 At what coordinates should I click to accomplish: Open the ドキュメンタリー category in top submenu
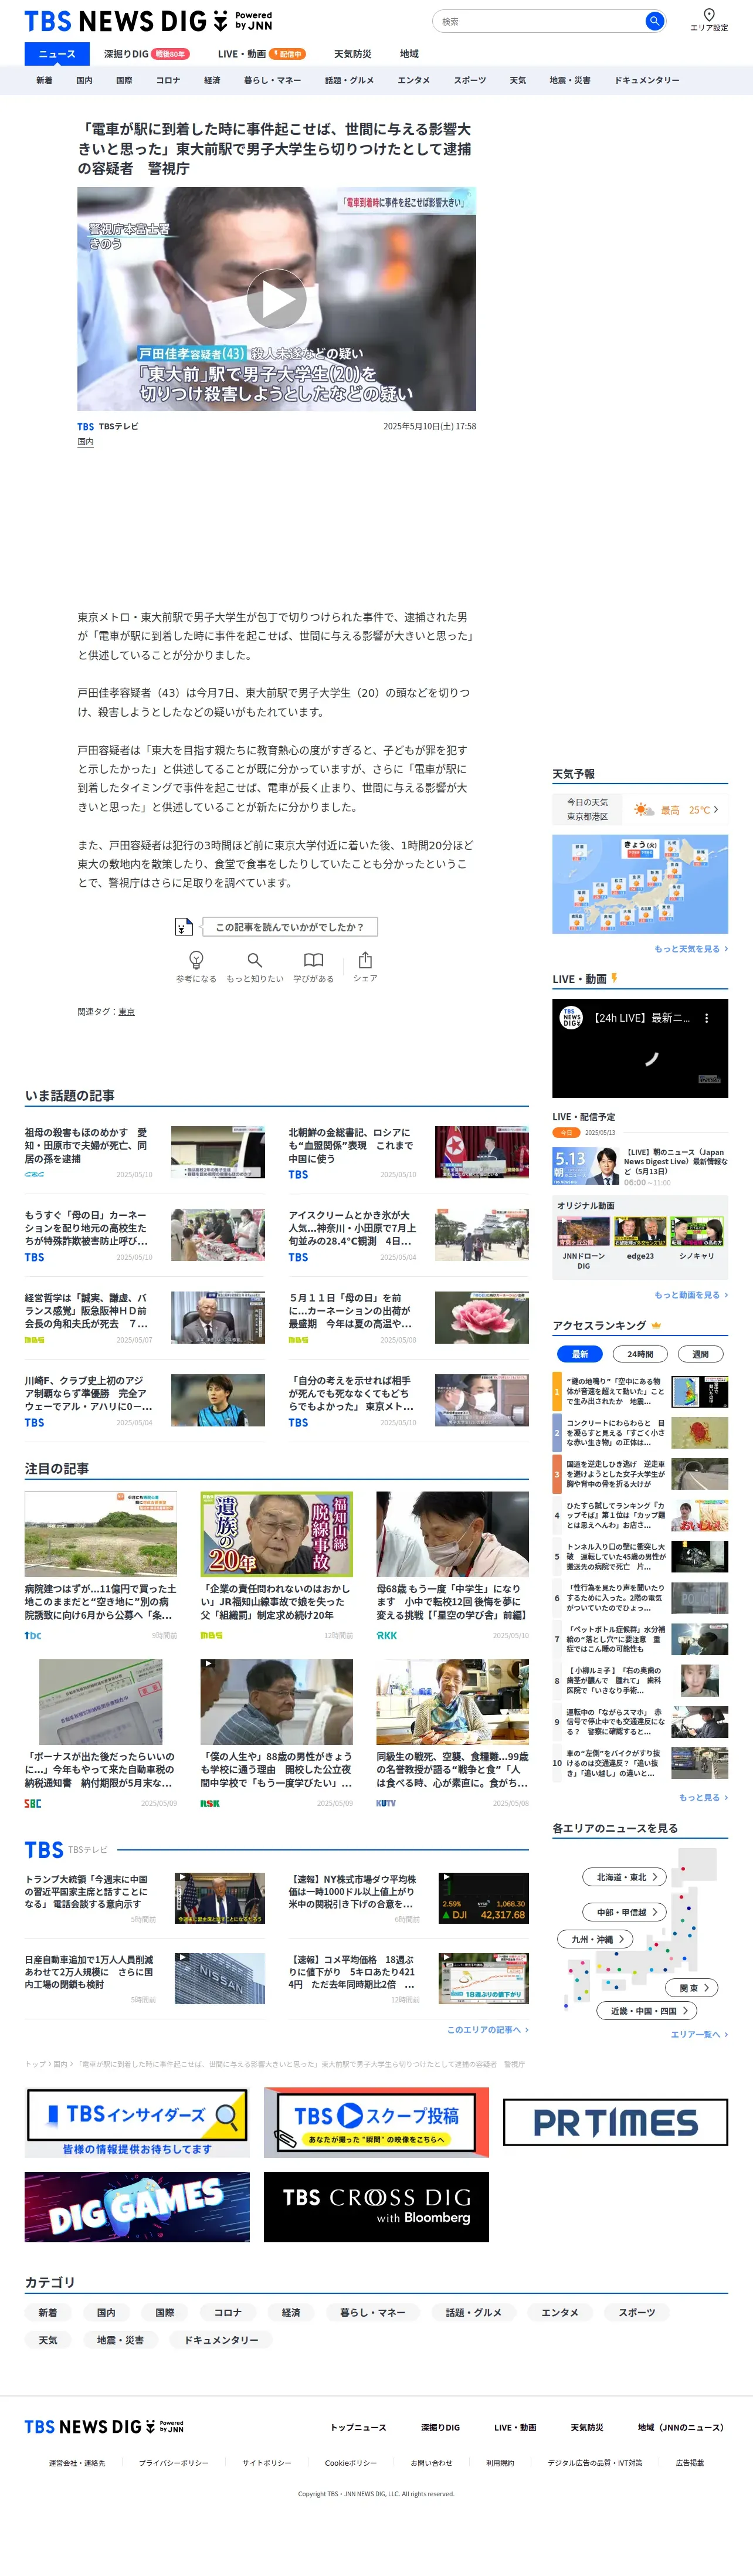[x=646, y=80]
